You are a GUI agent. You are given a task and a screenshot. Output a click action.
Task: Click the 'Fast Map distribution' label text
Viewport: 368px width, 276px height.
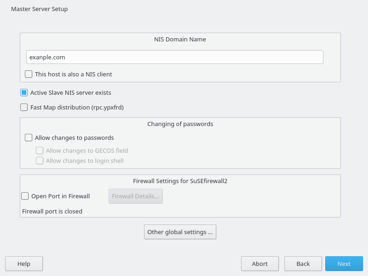(77, 107)
